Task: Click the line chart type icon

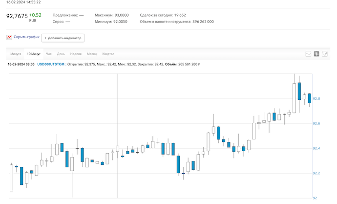Action: point(308,54)
